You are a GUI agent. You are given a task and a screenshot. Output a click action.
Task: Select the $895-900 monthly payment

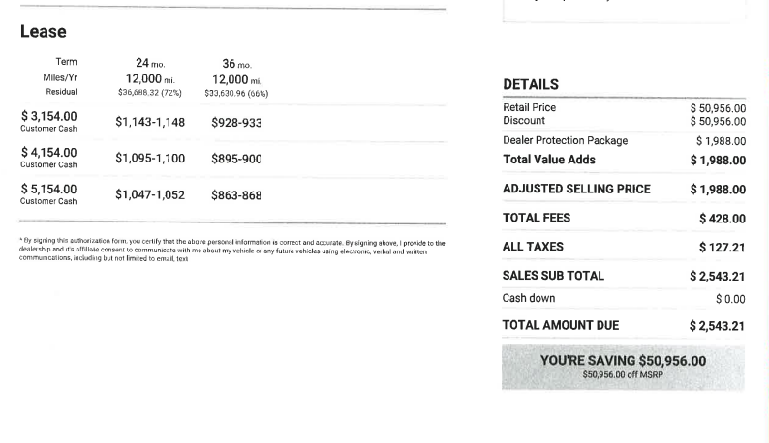coord(236,159)
